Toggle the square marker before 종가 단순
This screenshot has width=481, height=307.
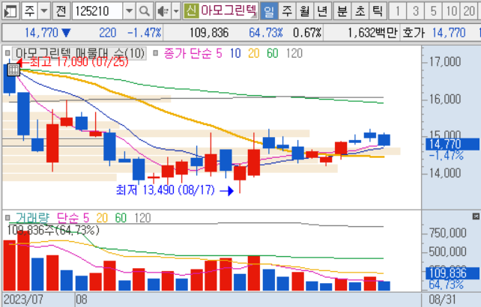(156, 53)
